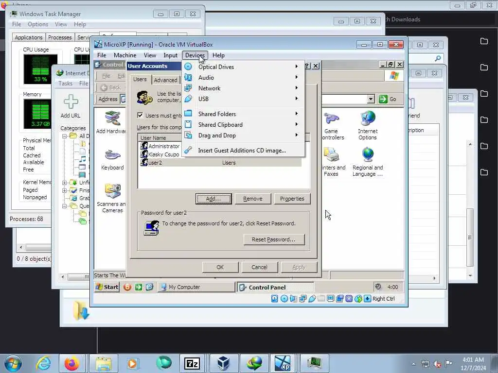Viewport: 498px width, 373px height.
Task: Click display indicator in VirtualBox status bar
Action: 330,299
